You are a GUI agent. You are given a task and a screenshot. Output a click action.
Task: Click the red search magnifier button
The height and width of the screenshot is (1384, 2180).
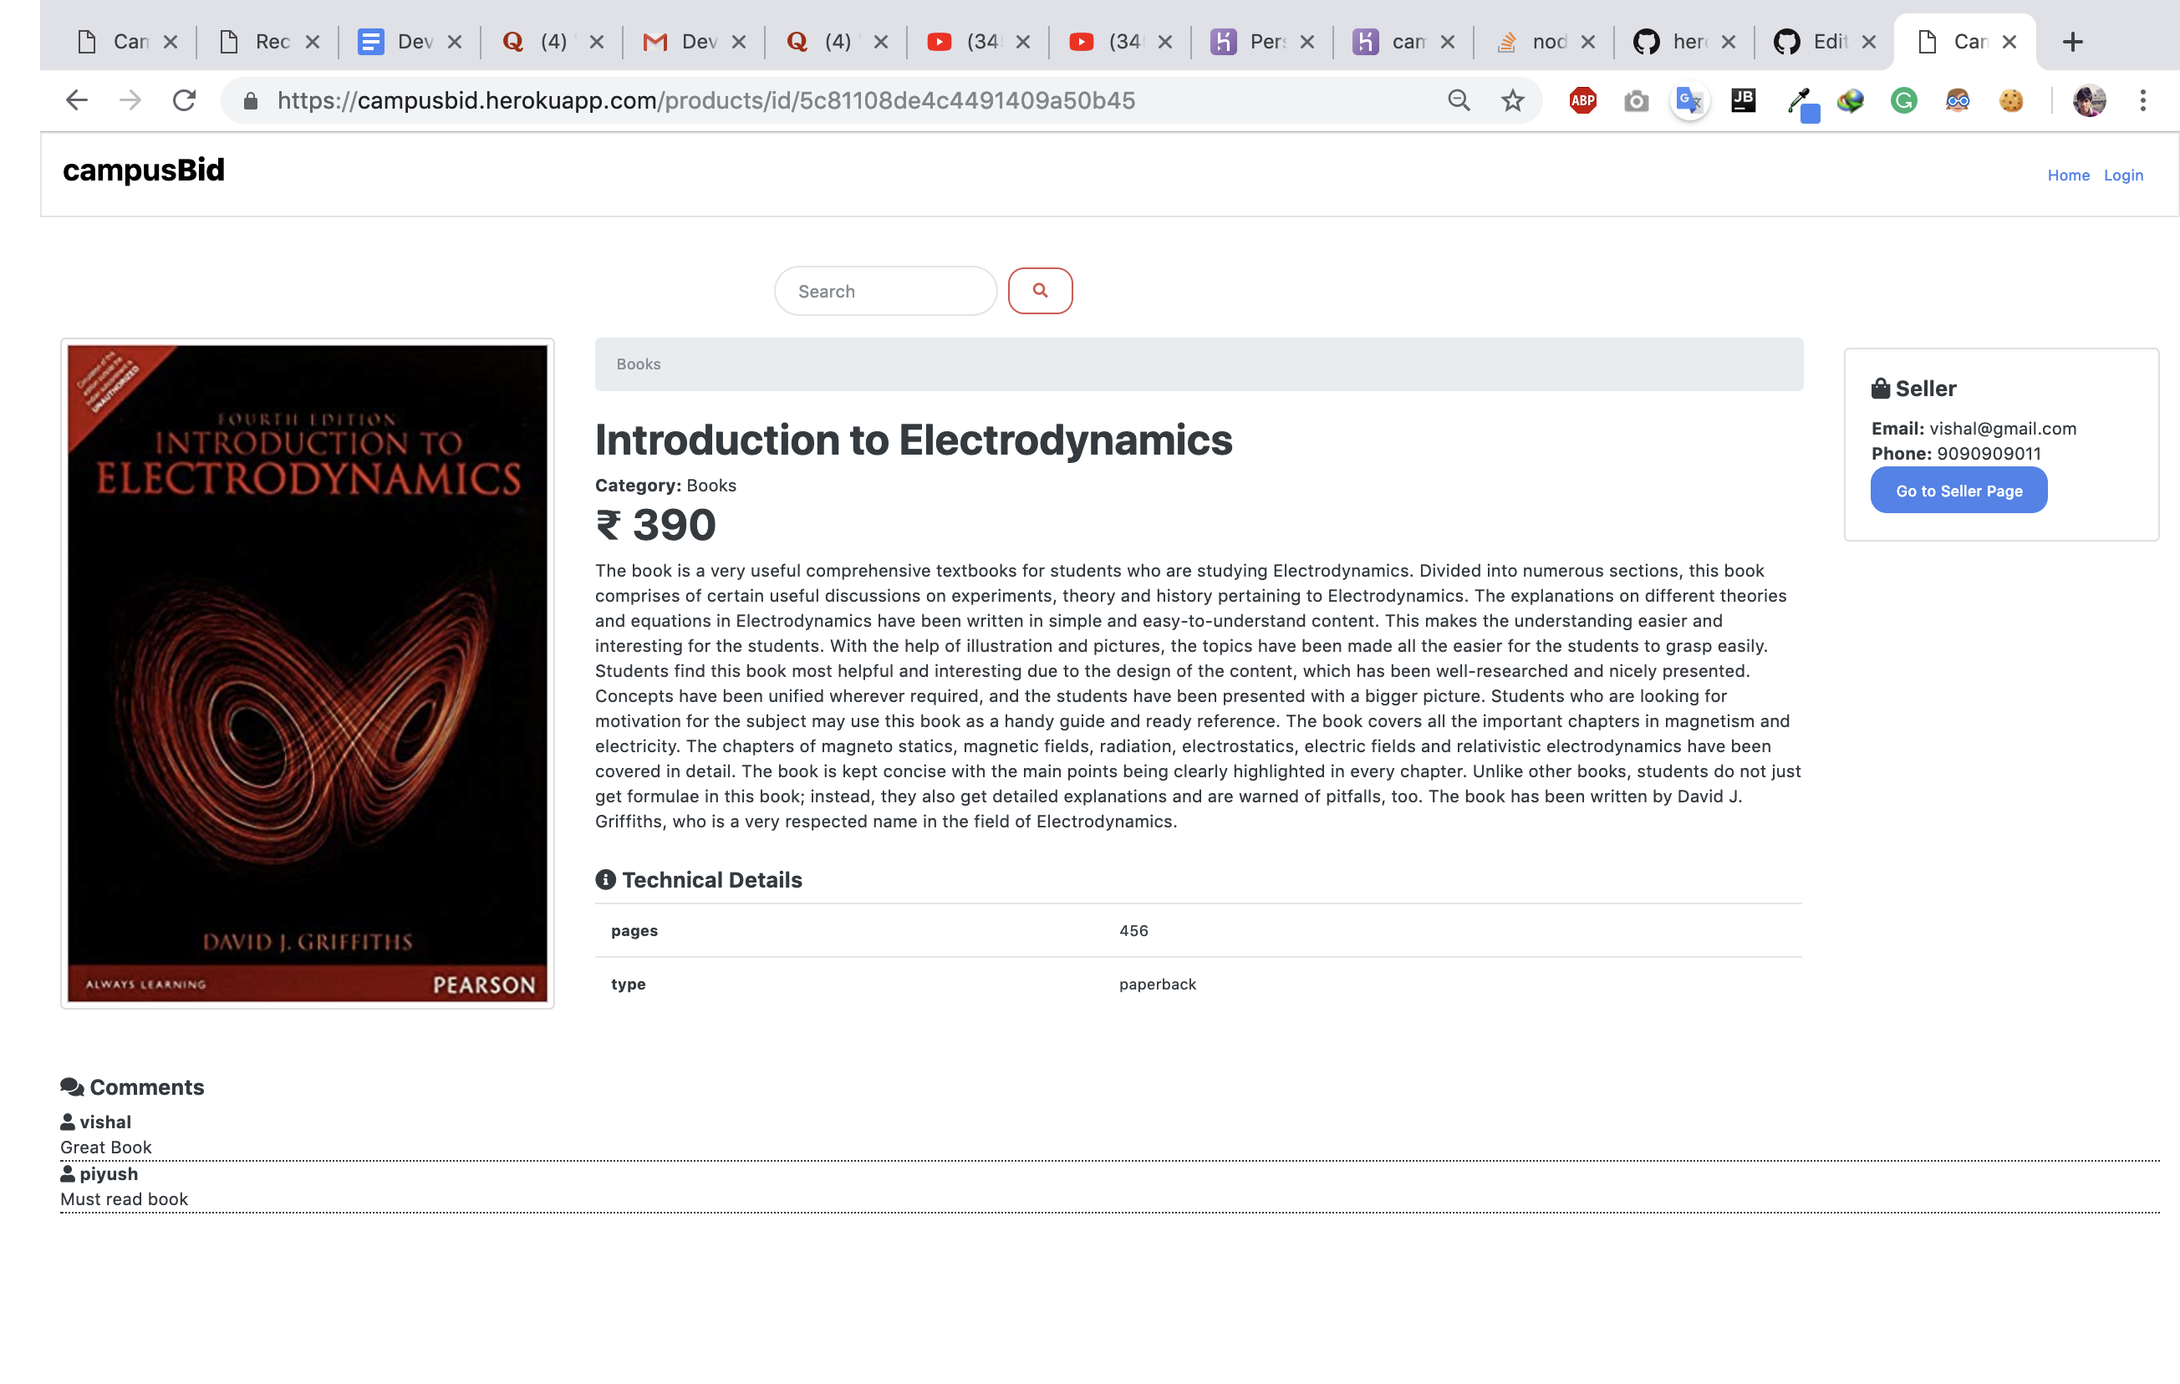click(x=1039, y=291)
